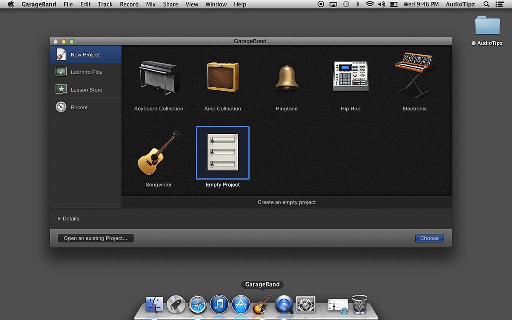Click the Finder icon in Dock
This screenshot has height=320, width=512.
coord(155,304)
